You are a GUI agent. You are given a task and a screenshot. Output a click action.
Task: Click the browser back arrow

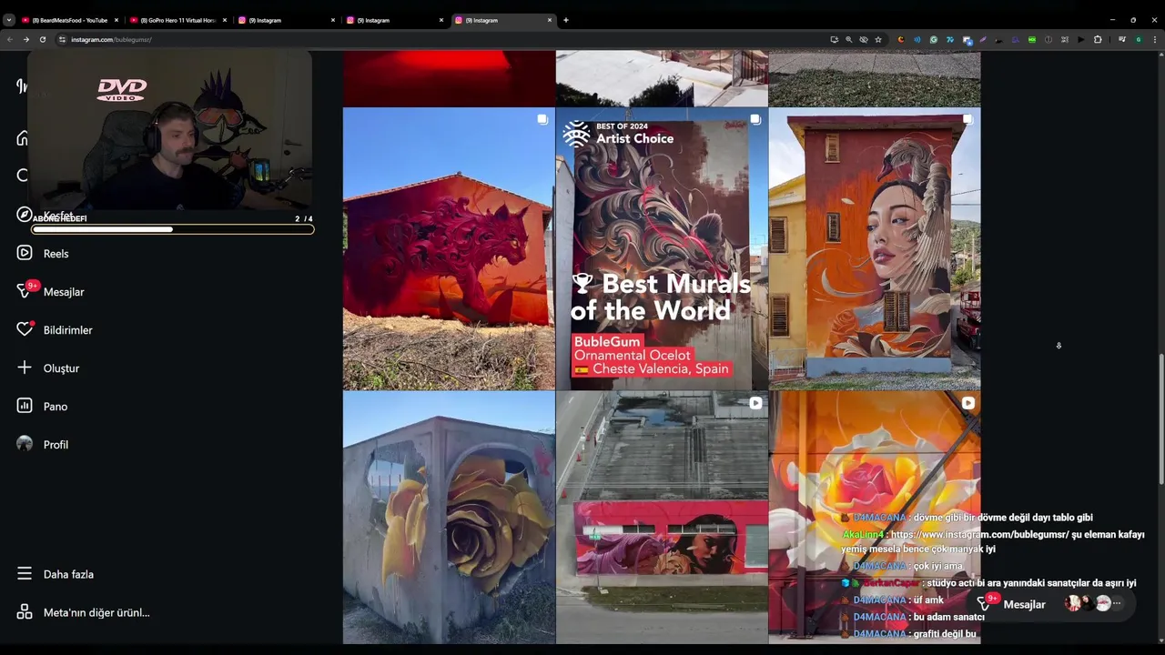point(10,39)
